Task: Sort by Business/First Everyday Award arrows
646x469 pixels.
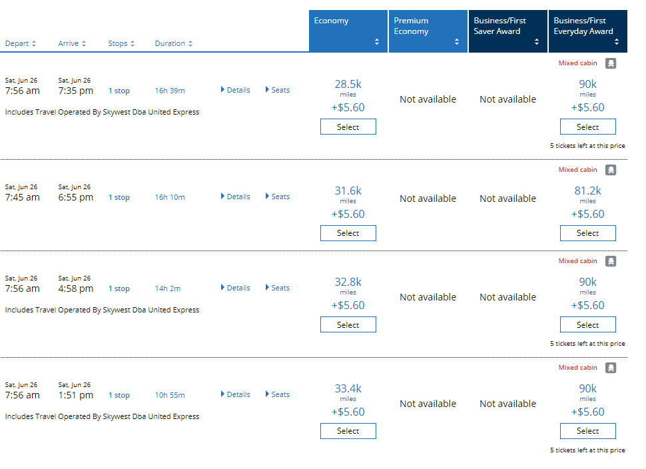Action: click(x=616, y=41)
